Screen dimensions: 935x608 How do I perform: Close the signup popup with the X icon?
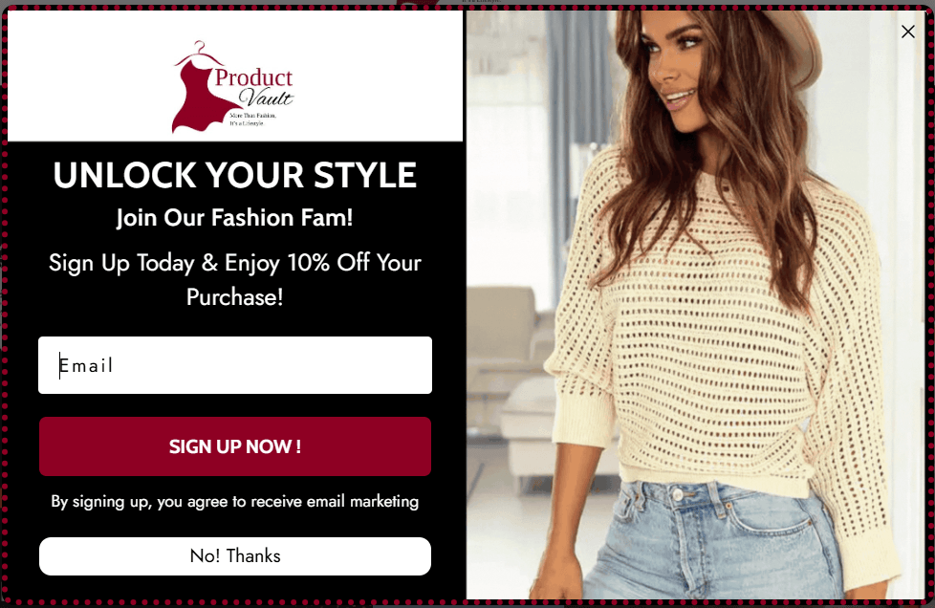[x=907, y=32]
